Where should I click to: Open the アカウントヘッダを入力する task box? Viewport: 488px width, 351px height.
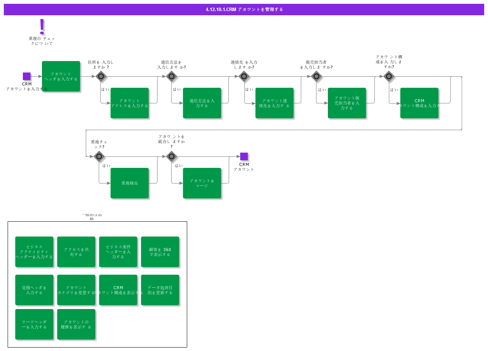[x=61, y=76]
